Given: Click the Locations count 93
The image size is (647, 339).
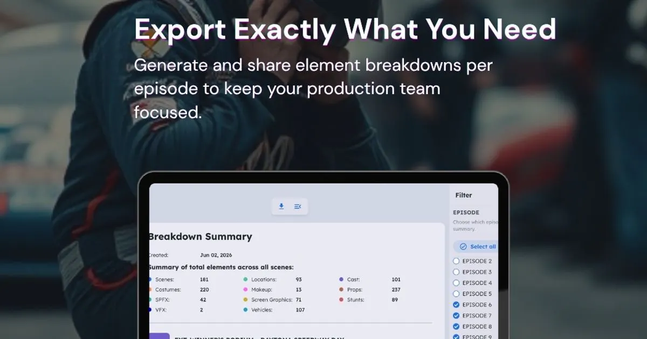Looking at the screenshot, I should 299,280.
